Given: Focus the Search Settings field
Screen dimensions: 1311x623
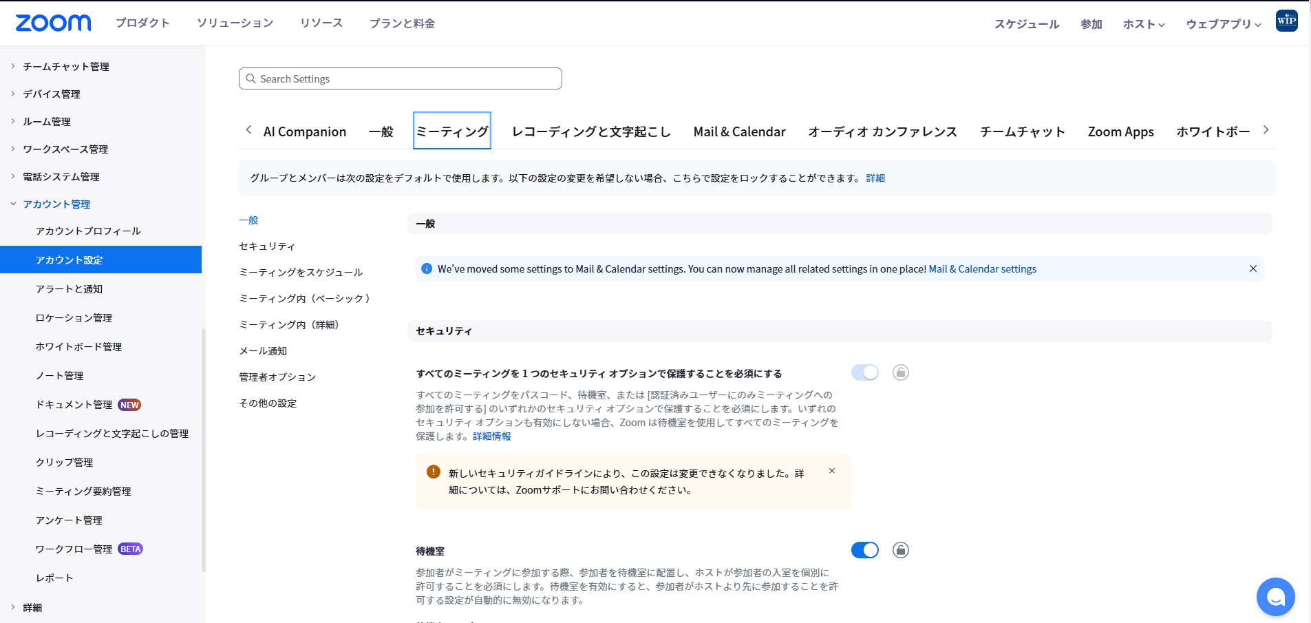Looking at the screenshot, I should coord(401,78).
